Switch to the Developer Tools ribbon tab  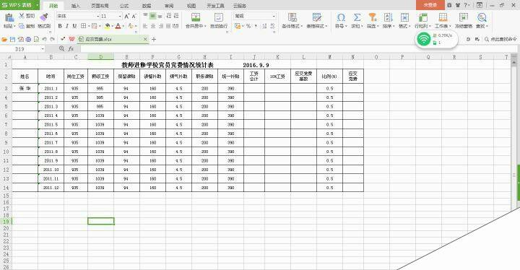(x=215, y=6)
